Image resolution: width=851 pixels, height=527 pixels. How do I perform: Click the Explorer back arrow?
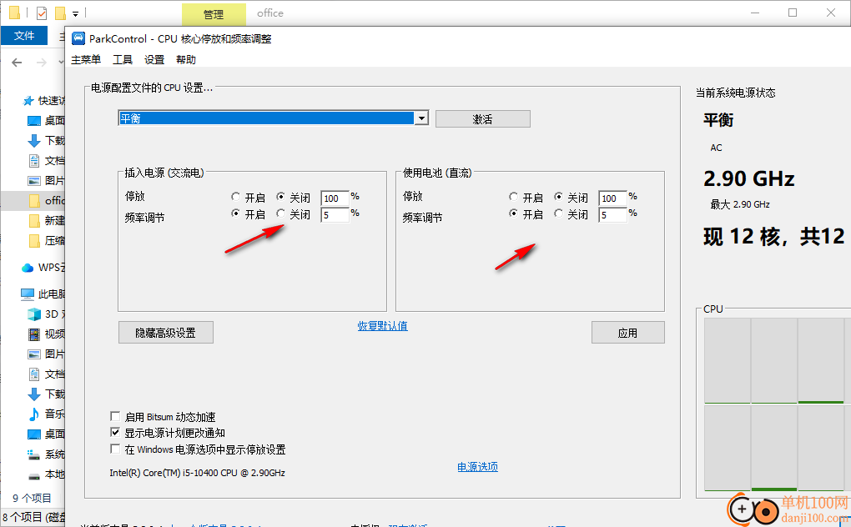pos(17,63)
